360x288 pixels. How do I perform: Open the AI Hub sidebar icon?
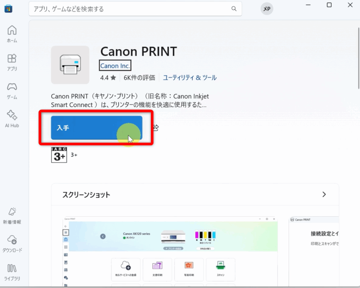pyautogui.click(x=12, y=119)
